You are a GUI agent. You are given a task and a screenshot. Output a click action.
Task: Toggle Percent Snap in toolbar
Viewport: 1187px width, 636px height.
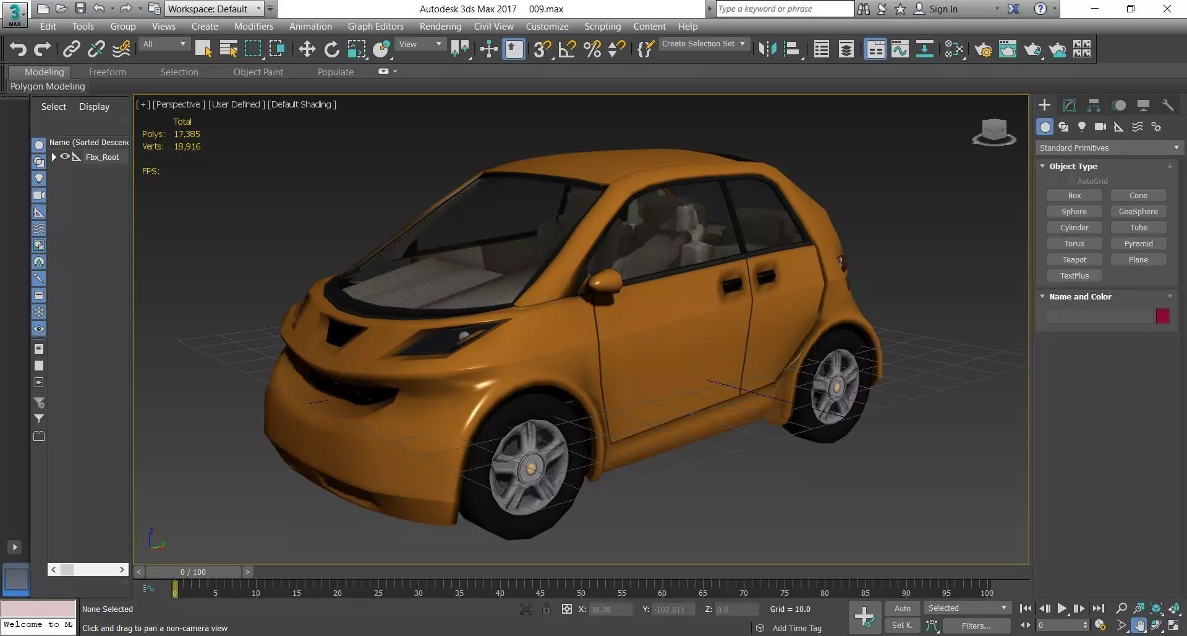(x=592, y=49)
